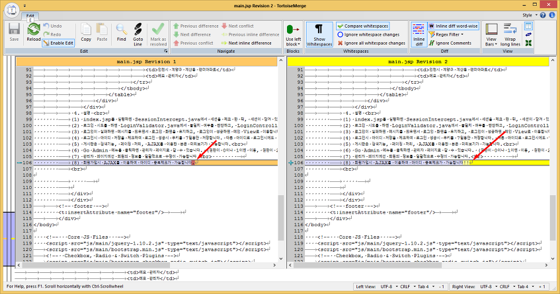Go to Next conflict
Screen dimensions: 560x294
click(x=237, y=26)
